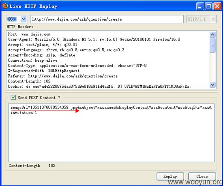This screenshot has height=186, width=223.
Task: Click the imageUrl parameter in POST content
Action: point(44,107)
